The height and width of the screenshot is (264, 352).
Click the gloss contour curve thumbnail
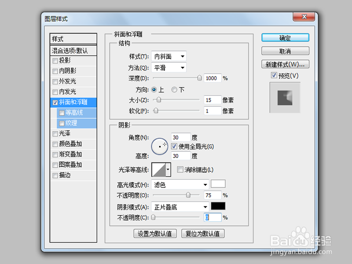[159, 170]
